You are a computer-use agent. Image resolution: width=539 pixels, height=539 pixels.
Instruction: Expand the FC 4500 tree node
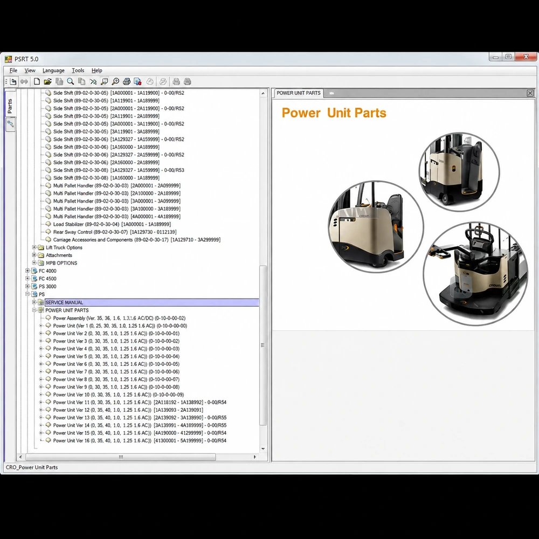tap(27, 279)
